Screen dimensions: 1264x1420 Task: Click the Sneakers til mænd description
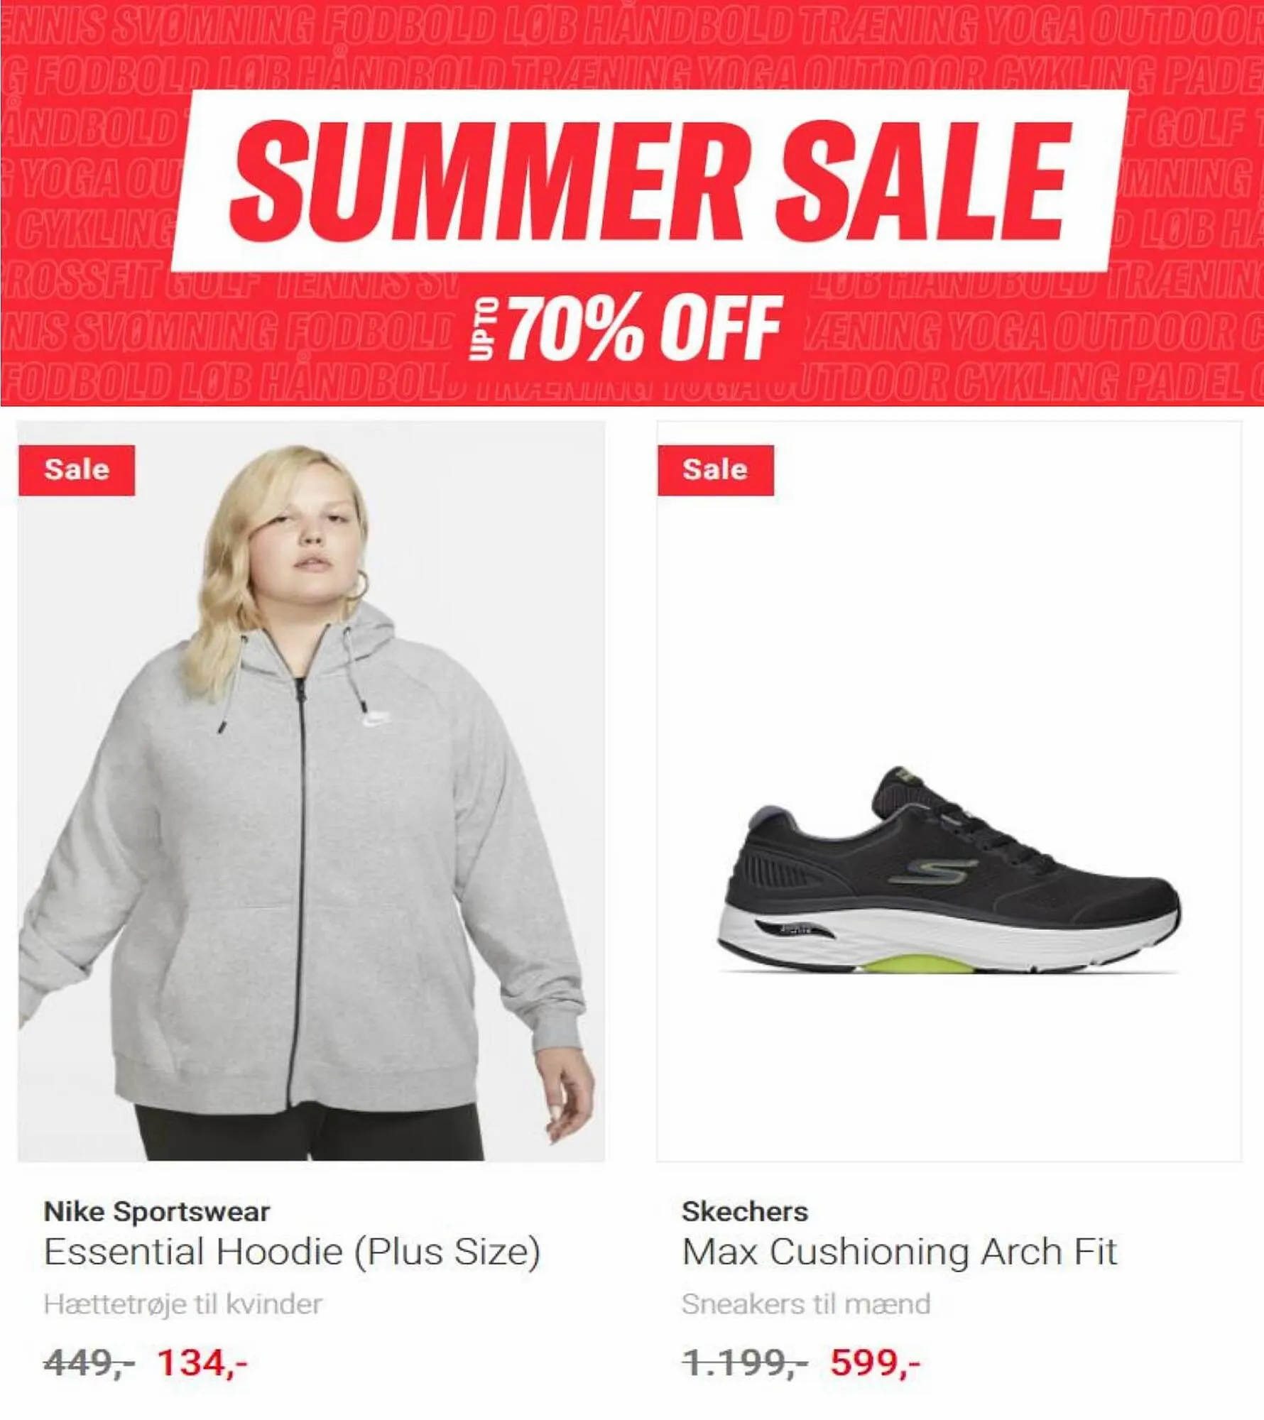pyautogui.click(x=806, y=1304)
